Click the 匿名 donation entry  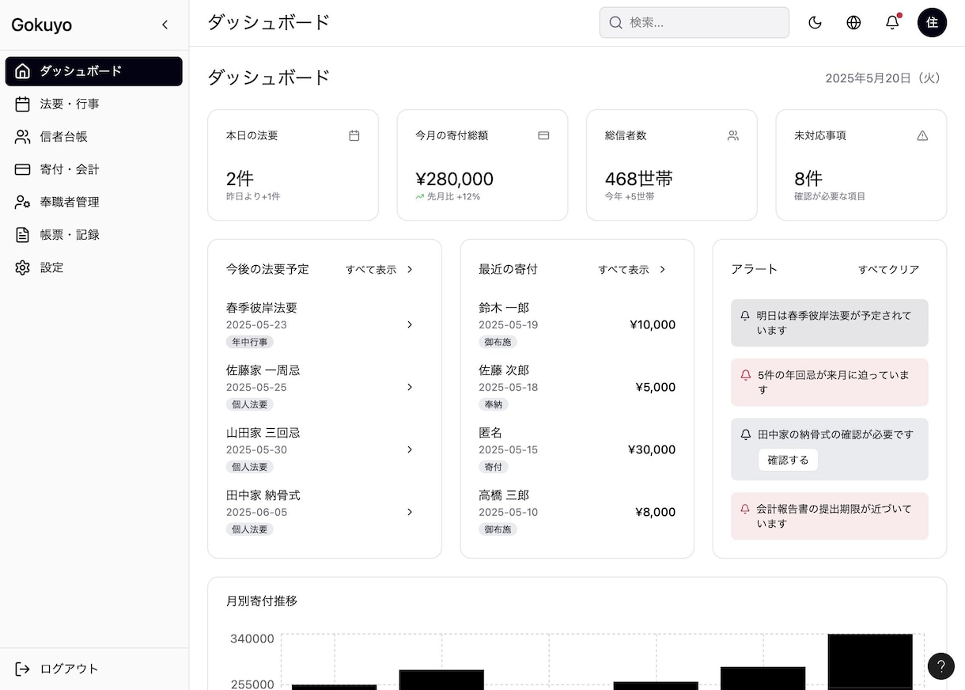point(490,433)
